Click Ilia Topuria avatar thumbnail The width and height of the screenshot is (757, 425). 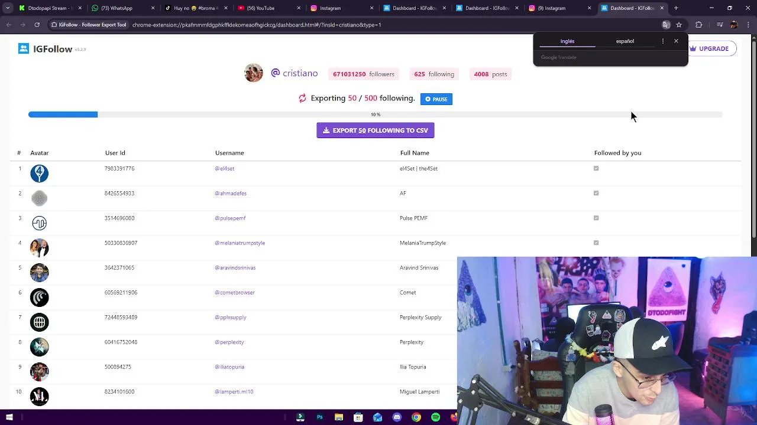pyautogui.click(x=40, y=371)
